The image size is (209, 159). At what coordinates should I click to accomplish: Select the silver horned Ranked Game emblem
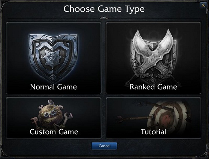point(153,57)
